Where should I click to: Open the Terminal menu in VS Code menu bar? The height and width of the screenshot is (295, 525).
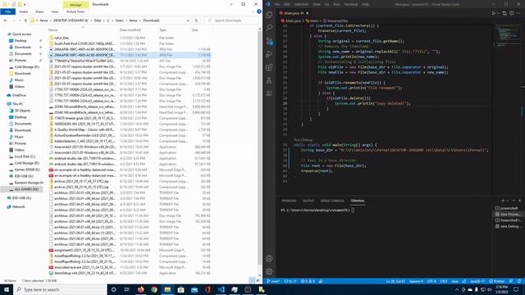point(350,4)
